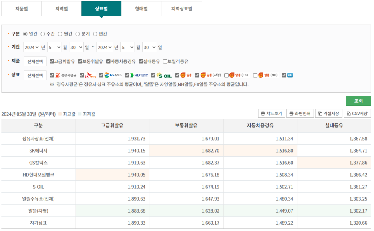Switch to the 제품별 tab

22,8
